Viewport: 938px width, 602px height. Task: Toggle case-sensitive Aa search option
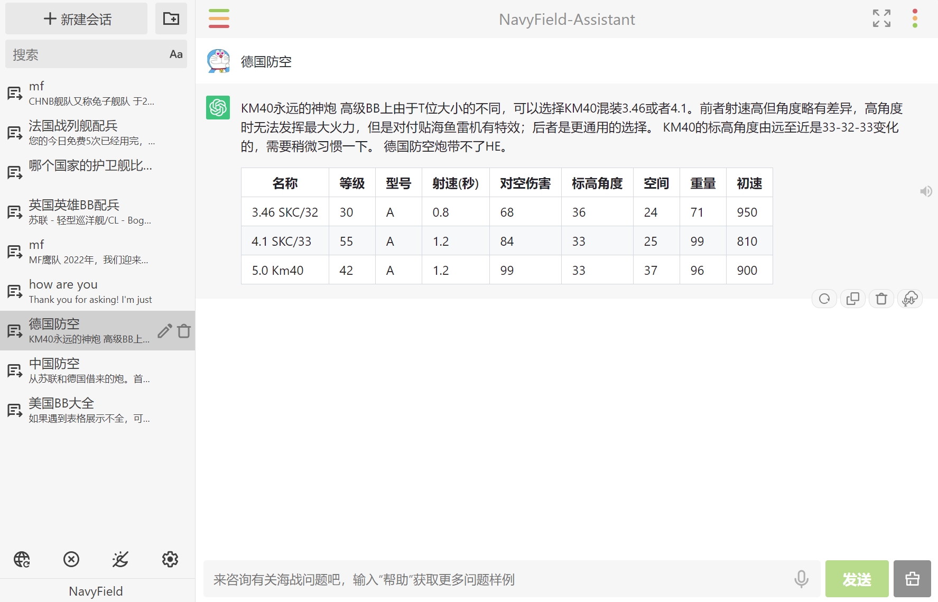click(176, 54)
